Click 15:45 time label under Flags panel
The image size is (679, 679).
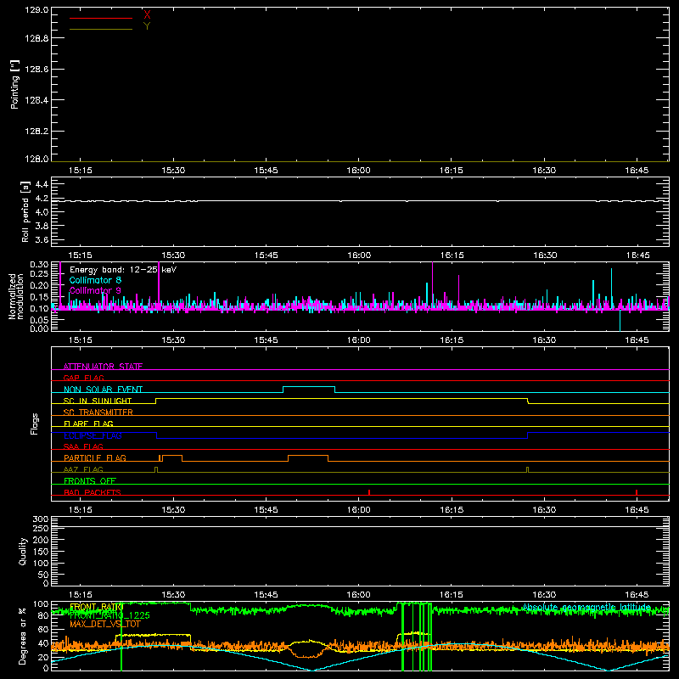(266, 510)
